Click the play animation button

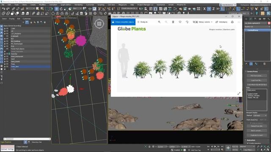pos(215,147)
